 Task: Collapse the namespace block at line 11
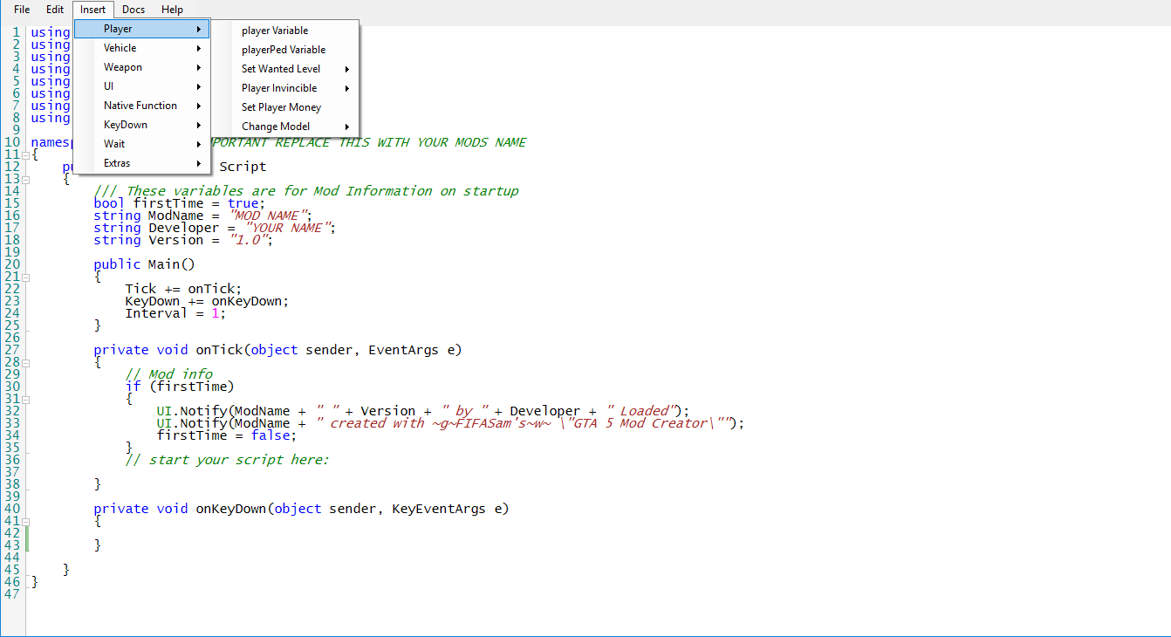pyautogui.click(x=26, y=154)
